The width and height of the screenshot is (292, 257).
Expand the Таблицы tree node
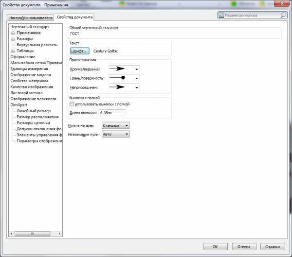(x=13, y=51)
